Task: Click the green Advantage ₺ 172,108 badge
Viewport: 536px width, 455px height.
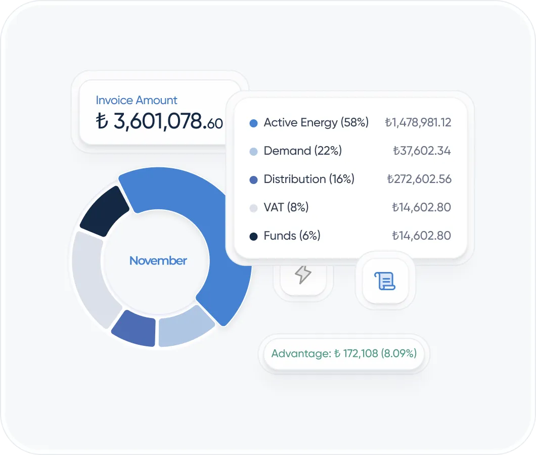Action: [x=344, y=353]
